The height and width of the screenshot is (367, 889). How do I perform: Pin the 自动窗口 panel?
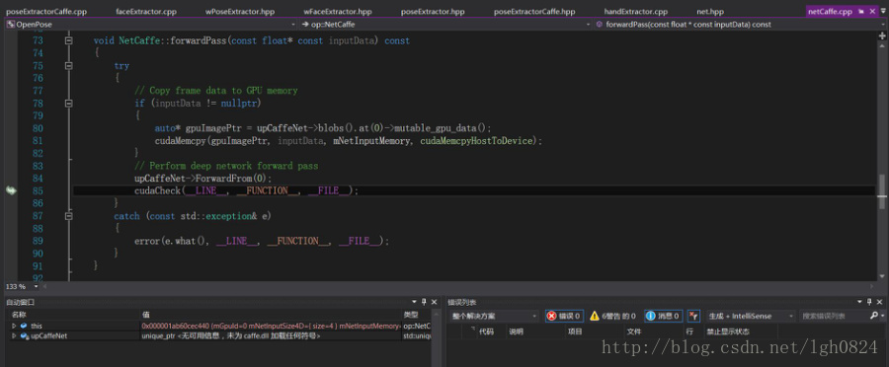(x=424, y=303)
